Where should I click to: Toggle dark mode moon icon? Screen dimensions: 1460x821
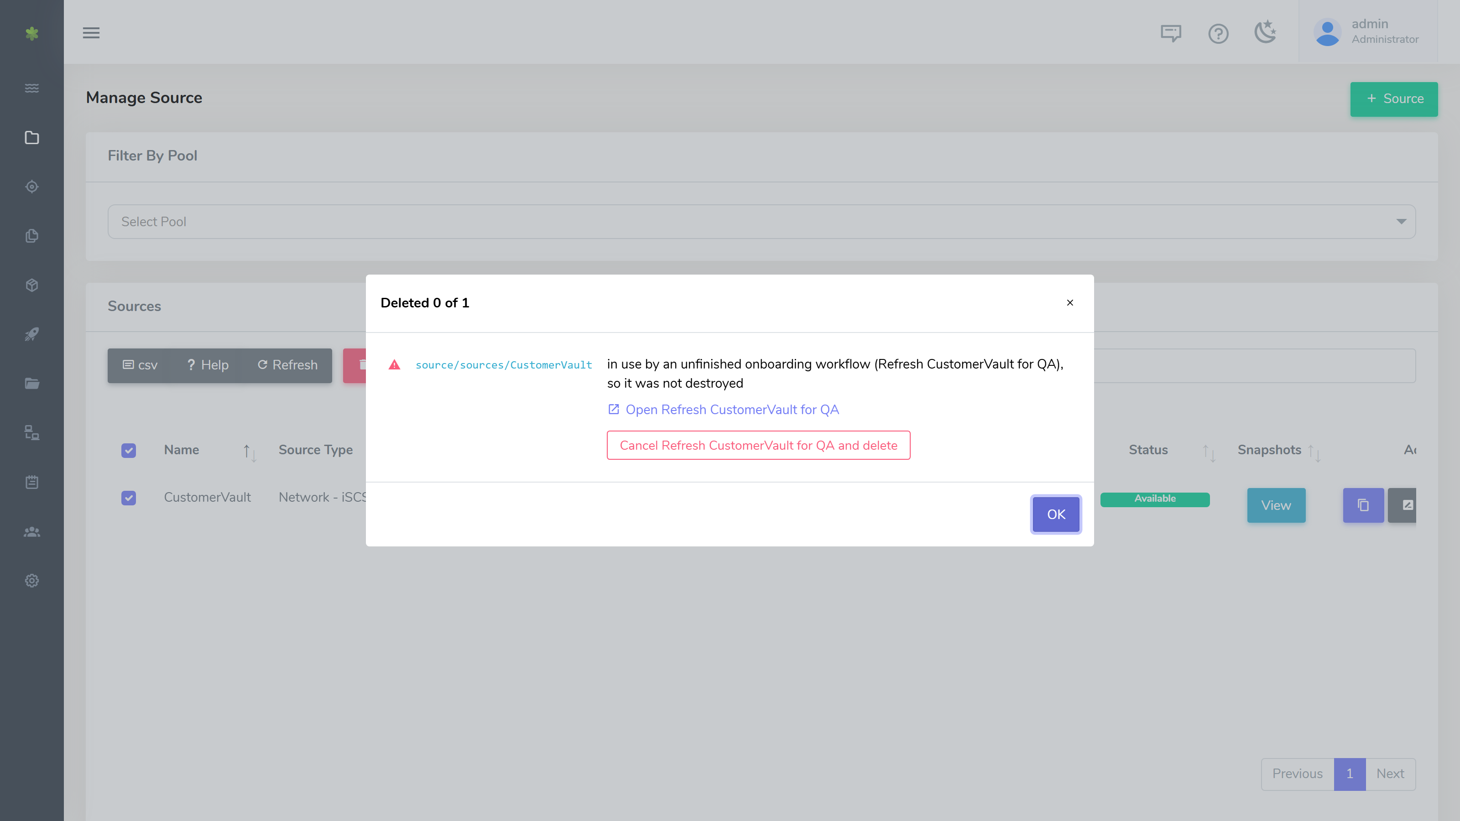pyautogui.click(x=1265, y=32)
